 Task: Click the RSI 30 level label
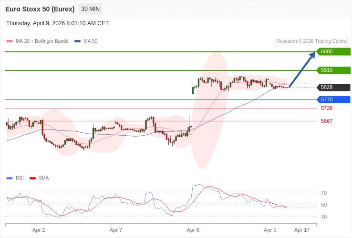(324, 217)
